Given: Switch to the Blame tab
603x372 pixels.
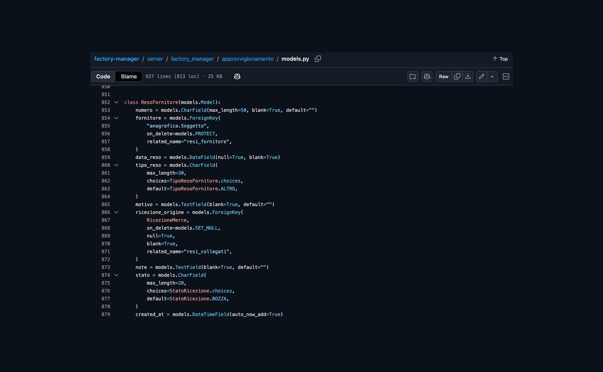Looking at the screenshot, I should coord(129,77).
